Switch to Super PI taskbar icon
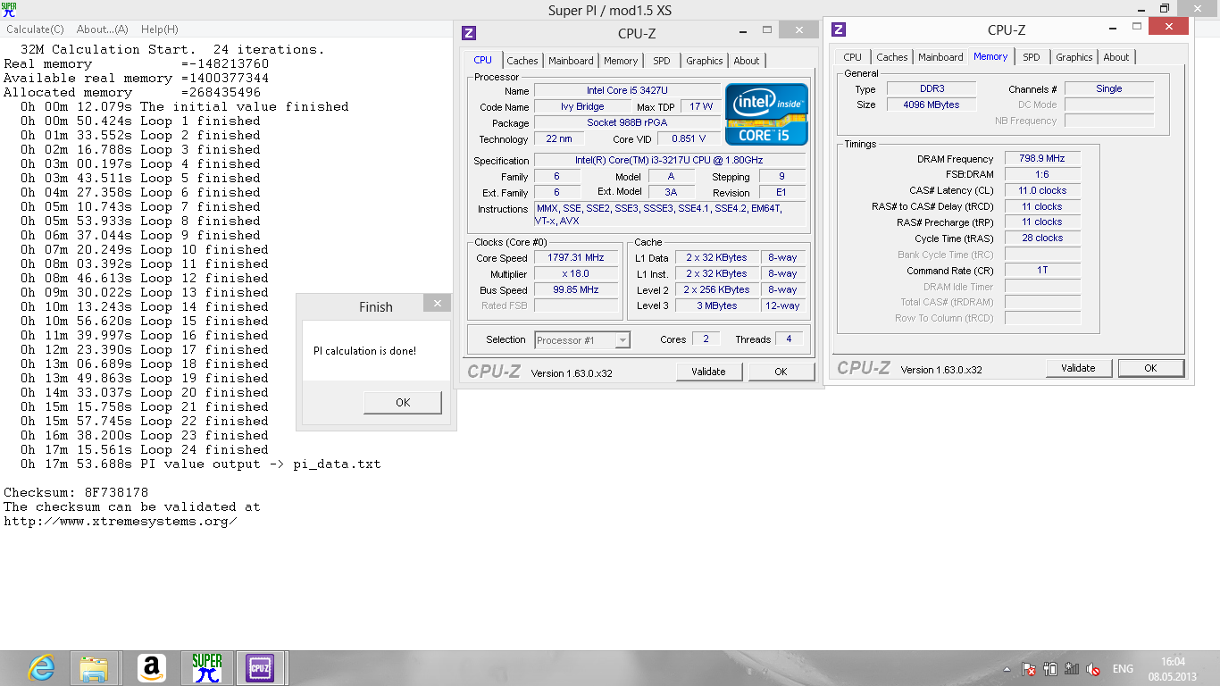Image resolution: width=1220 pixels, height=686 pixels. click(206, 668)
